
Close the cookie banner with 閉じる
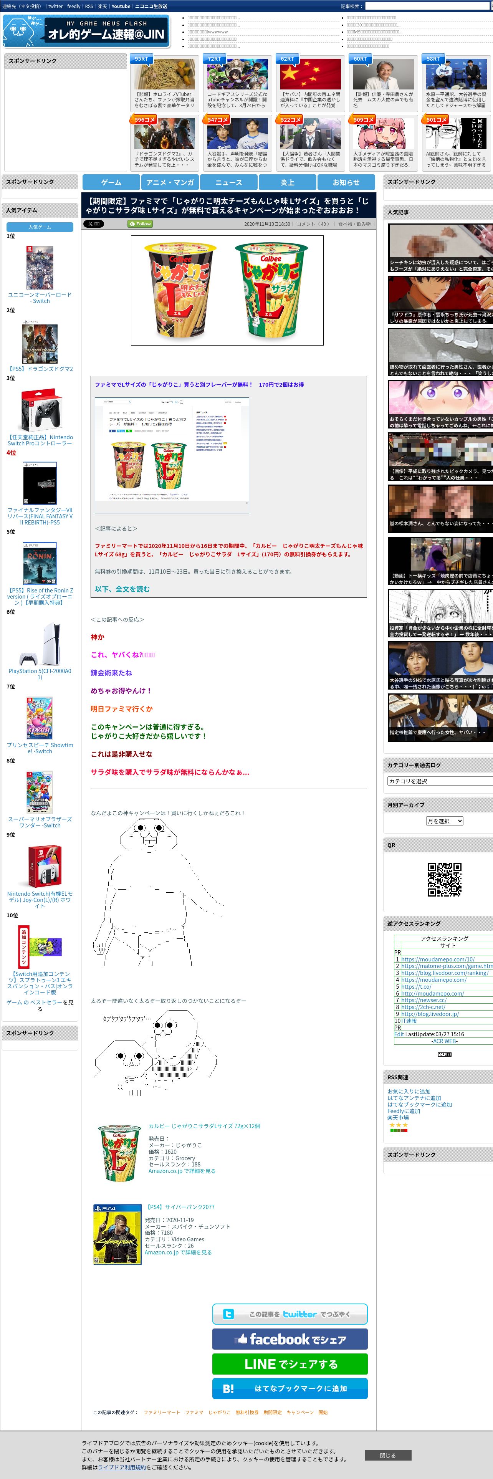pyautogui.click(x=387, y=1456)
